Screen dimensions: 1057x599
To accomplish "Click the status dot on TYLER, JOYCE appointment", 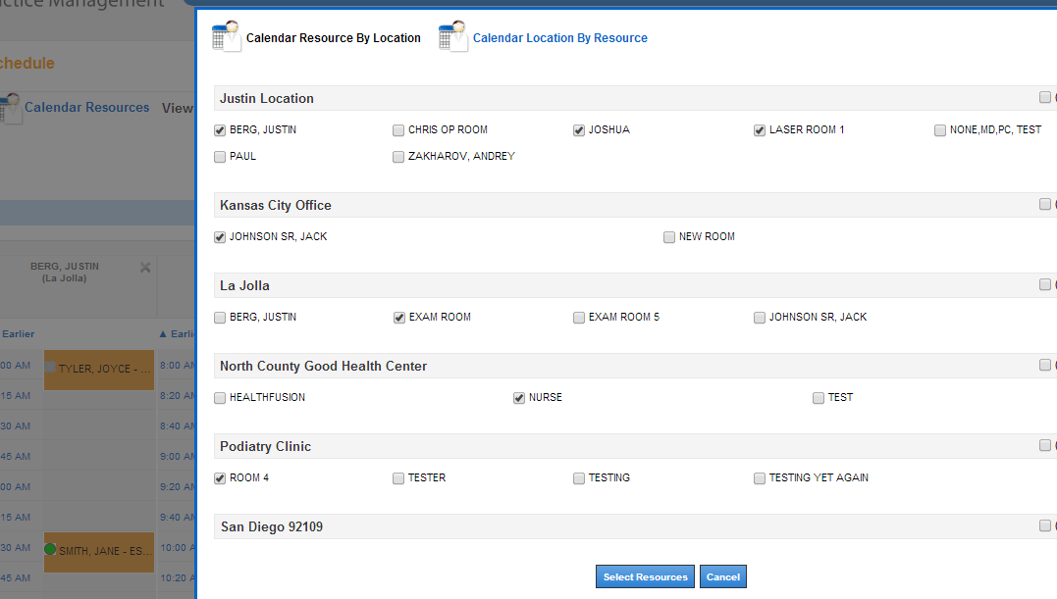I will (x=50, y=368).
